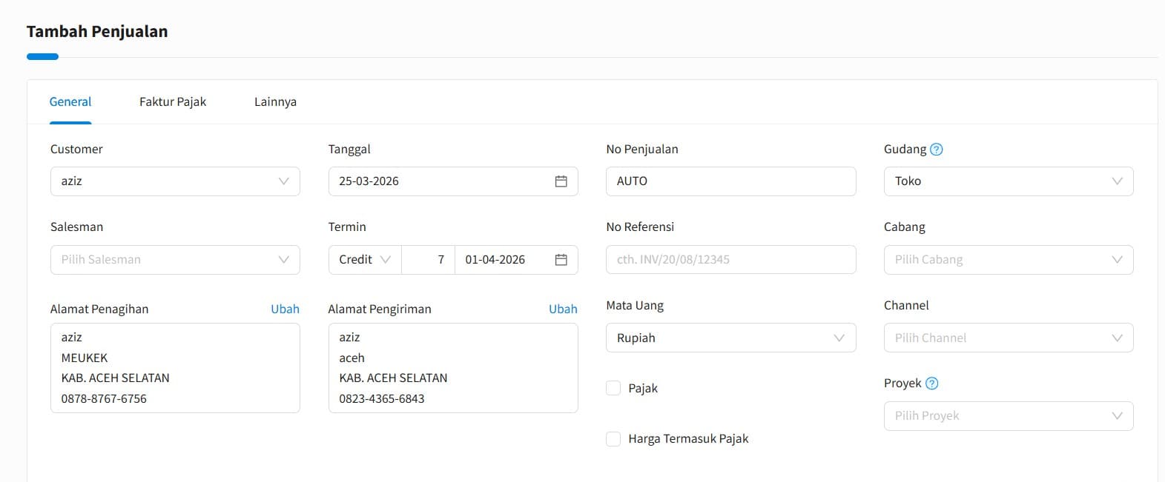Click the No Referensi input field

[730, 260]
